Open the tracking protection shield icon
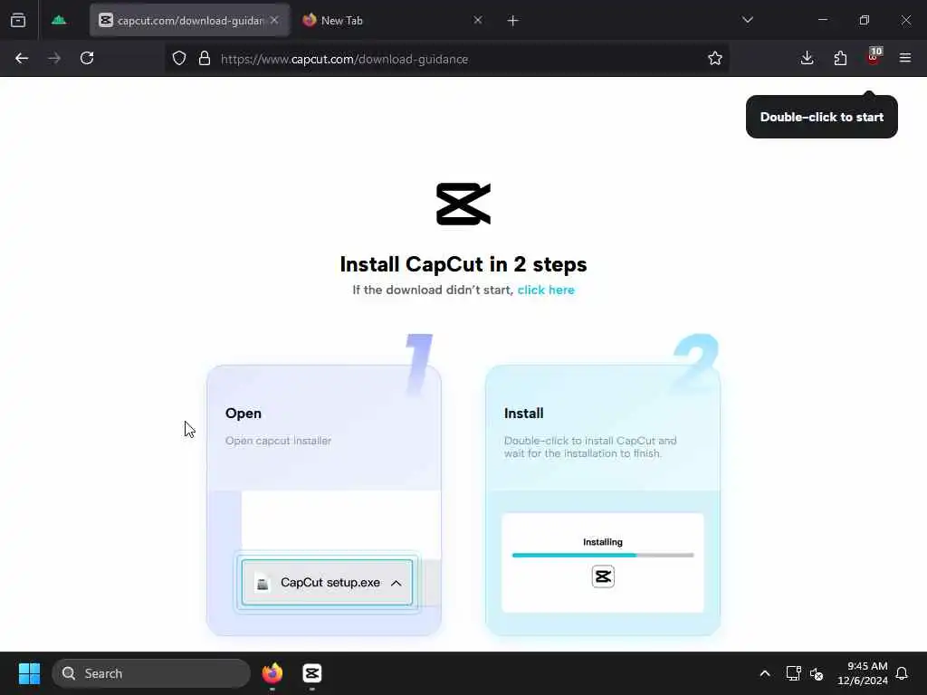The height and width of the screenshot is (695, 927). [x=179, y=59]
